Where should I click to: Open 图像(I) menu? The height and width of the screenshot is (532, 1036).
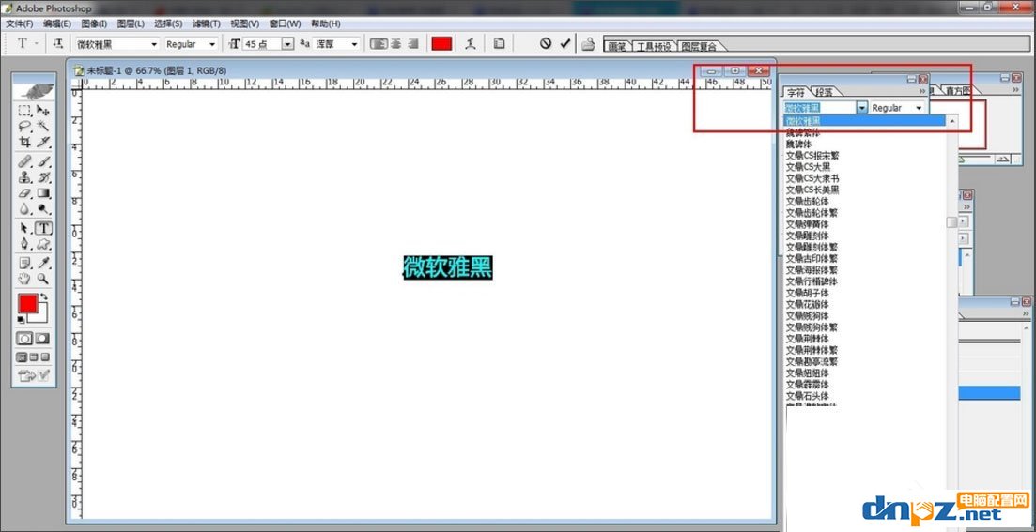point(94,23)
